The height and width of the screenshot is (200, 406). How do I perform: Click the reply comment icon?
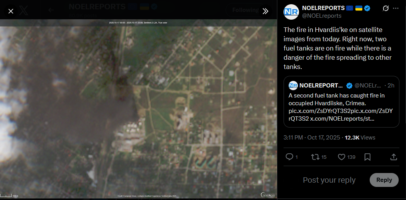pyautogui.click(x=289, y=157)
